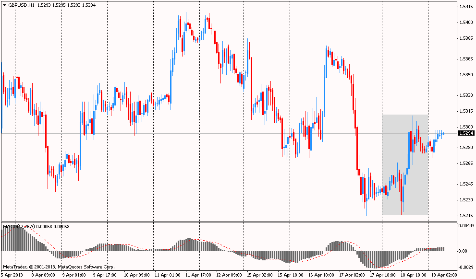Click the 11 Apr 17:00 time label
The image size is (476, 279).
[x=198, y=275]
